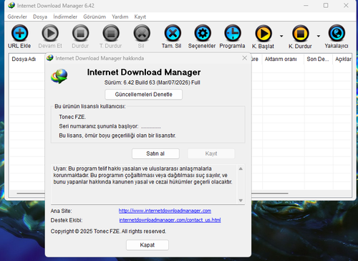Open the İndirmeler menu
This screenshot has width=358, height=261.
[x=65, y=16]
